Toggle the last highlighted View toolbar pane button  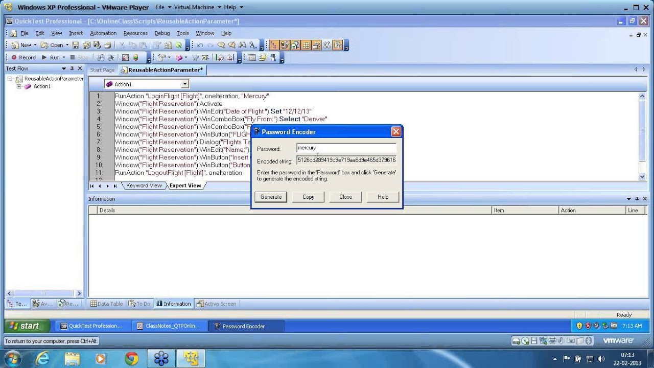[337, 45]
